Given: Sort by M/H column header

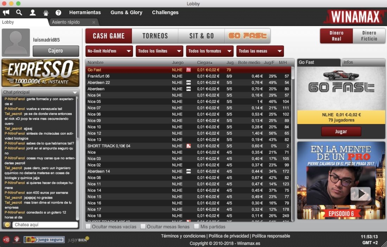Looking at the screenshot, I should [x=283, y=62].
